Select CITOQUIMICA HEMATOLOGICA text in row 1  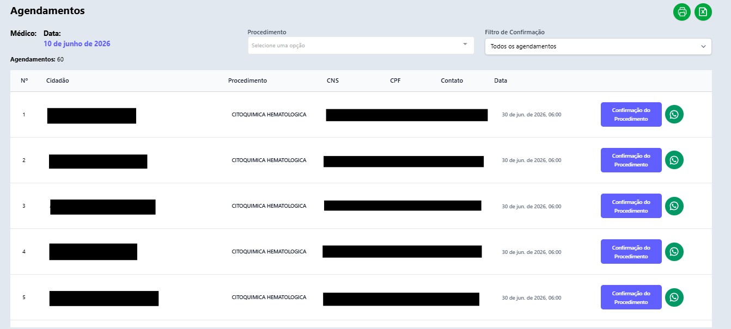tap(269, 114)
